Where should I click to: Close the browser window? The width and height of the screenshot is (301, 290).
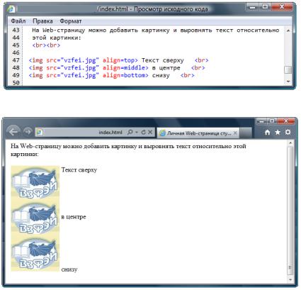tap(286, 121)
